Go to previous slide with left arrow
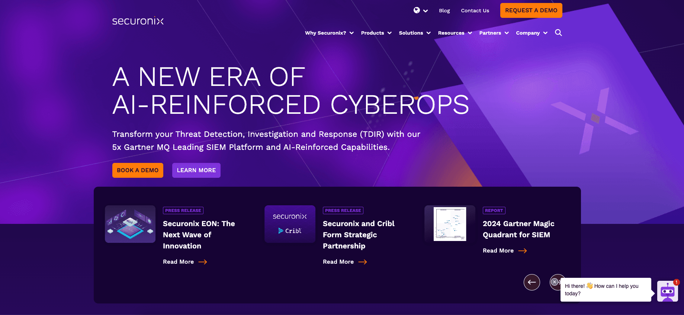Viewport: 684px width, 315px height. point(532,282)
